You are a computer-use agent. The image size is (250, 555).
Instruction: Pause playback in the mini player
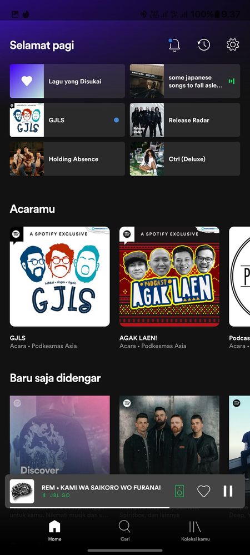[x=228, y=491]
